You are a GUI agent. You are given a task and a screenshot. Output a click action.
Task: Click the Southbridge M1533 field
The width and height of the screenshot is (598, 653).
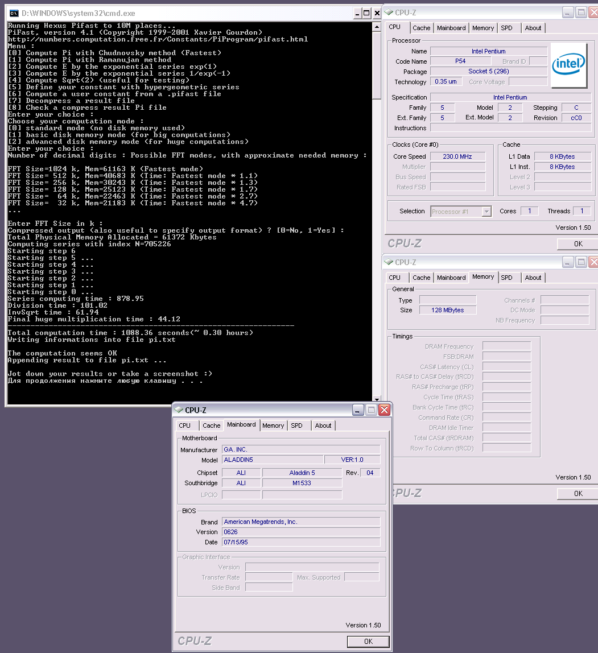coord(302,483)
